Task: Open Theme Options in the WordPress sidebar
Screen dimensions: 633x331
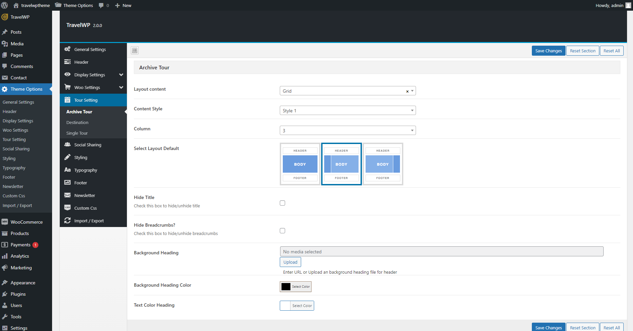Action: [x=26, y=89]
